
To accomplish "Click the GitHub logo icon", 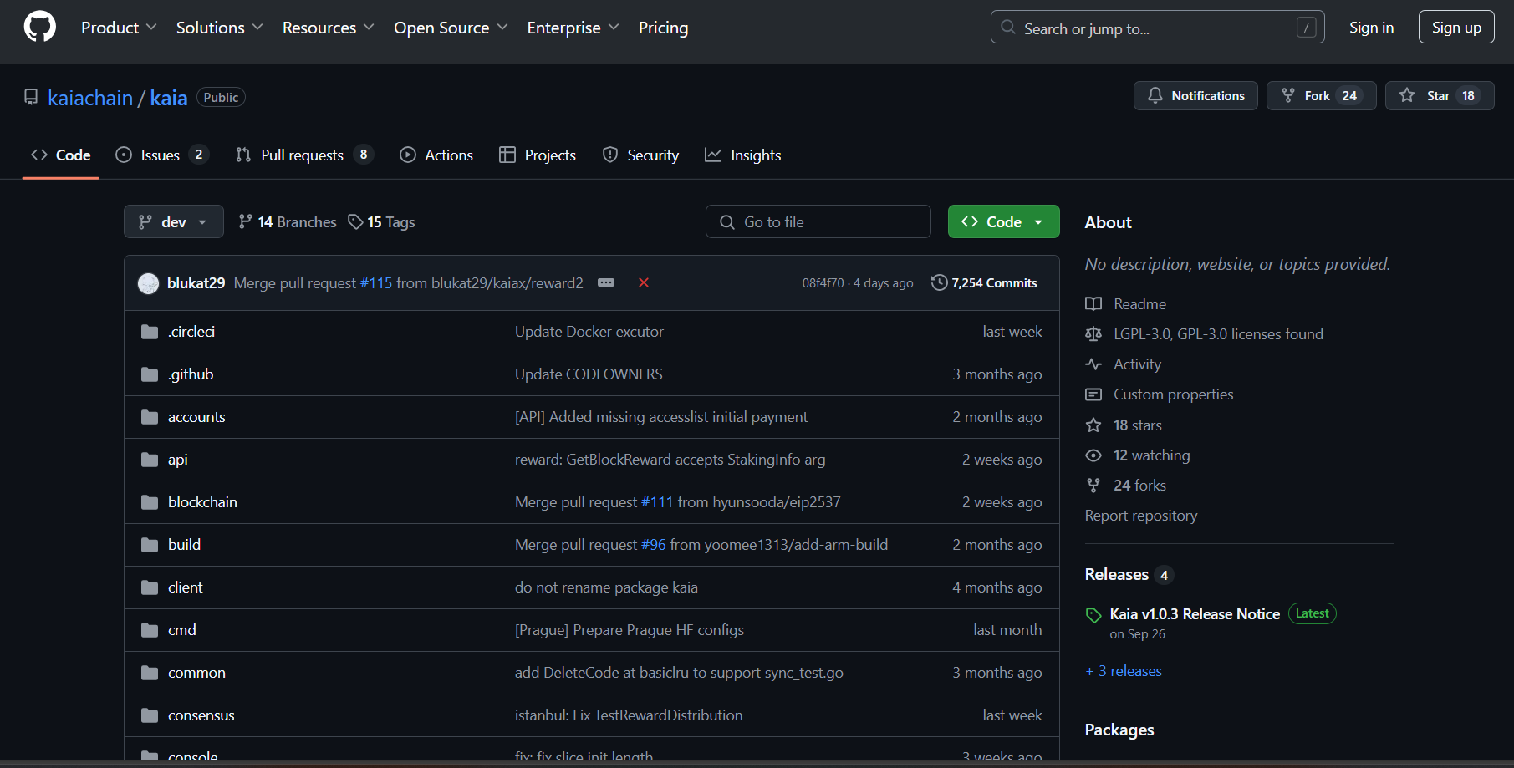I will point(40,27).
